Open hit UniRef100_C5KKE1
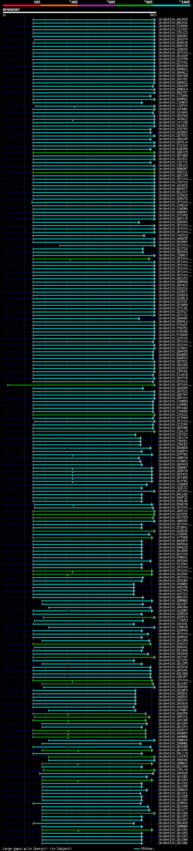Viewport: 193px width, 851px height. [173, 441]
